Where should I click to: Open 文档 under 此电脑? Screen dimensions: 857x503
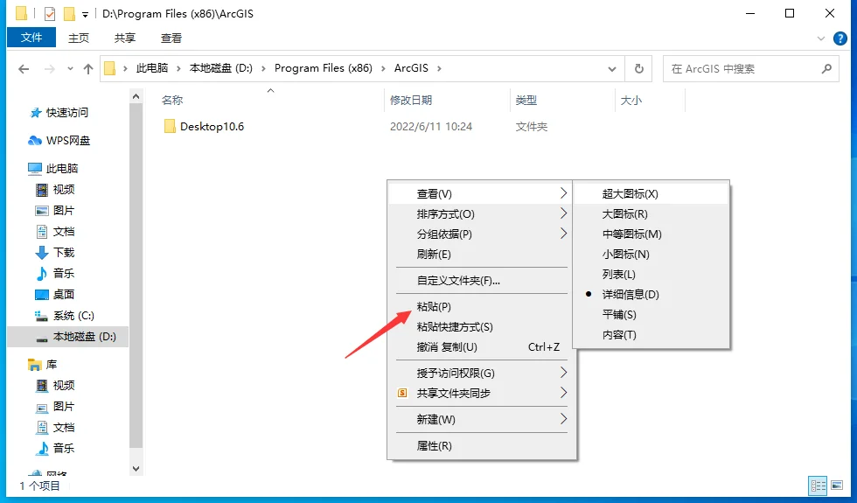coord(55,232)
